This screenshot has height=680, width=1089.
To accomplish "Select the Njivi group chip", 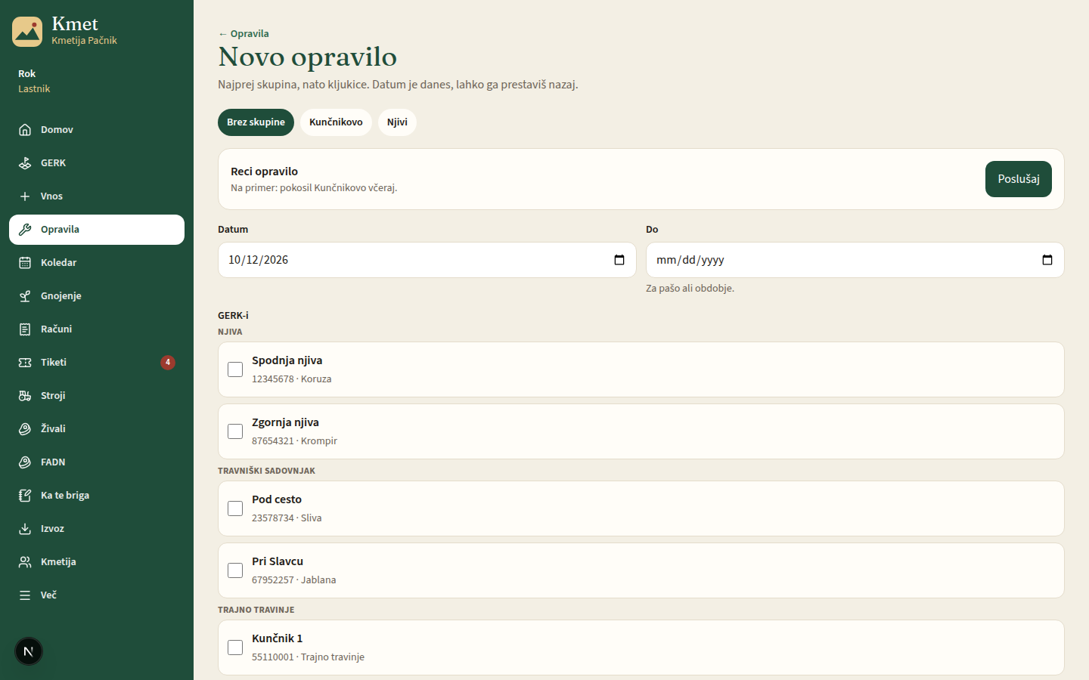I will [x=397, y=122].
